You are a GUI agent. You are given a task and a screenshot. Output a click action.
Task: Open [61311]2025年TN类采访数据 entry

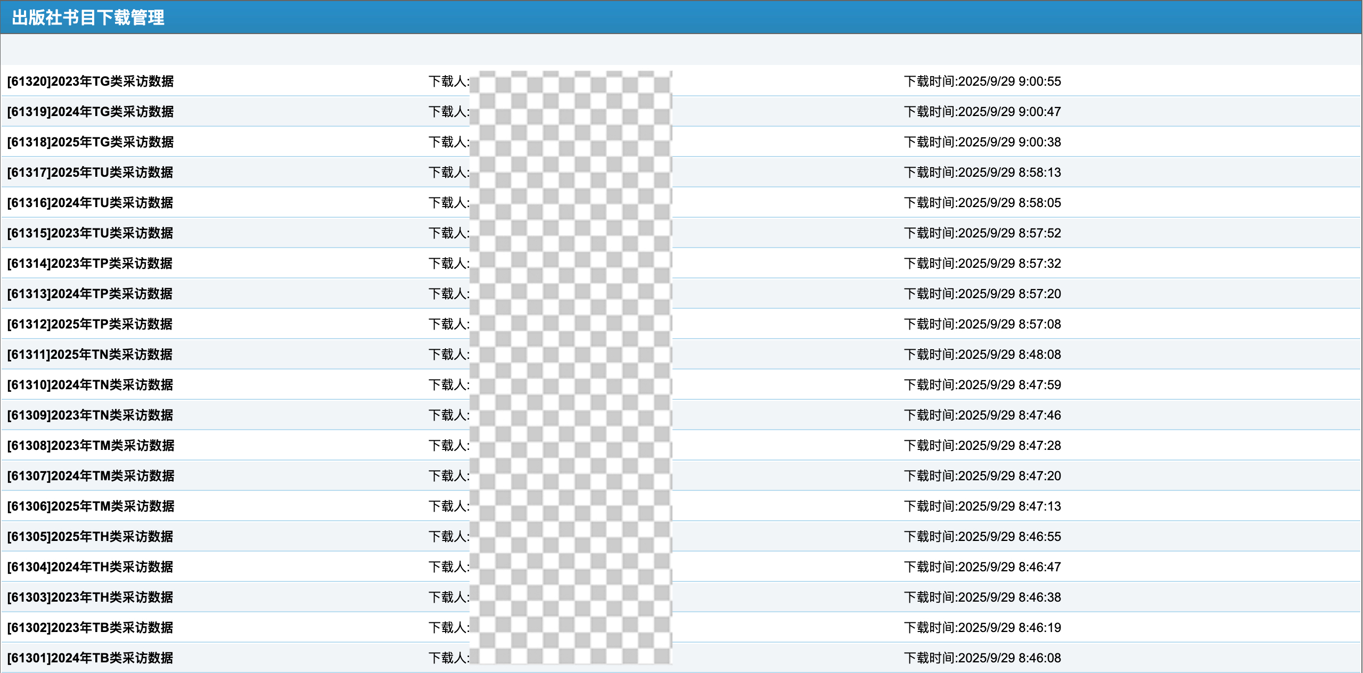click(91, 355)
